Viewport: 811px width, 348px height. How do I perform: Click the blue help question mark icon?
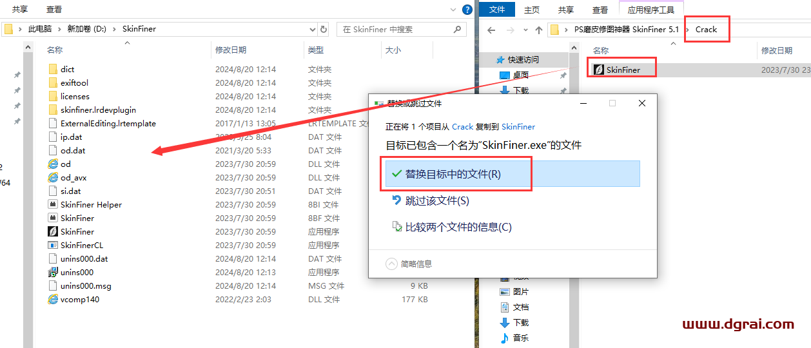(x=467, y=9)
